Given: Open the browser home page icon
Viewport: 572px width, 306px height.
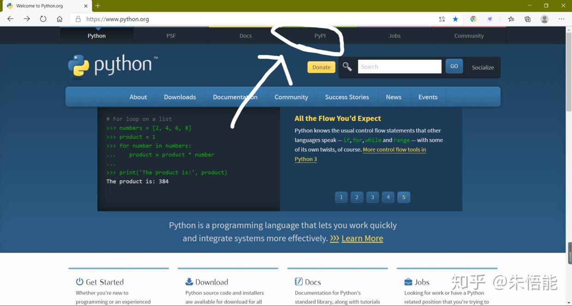Looking at the screenshot, I should [x=60, y=19].
